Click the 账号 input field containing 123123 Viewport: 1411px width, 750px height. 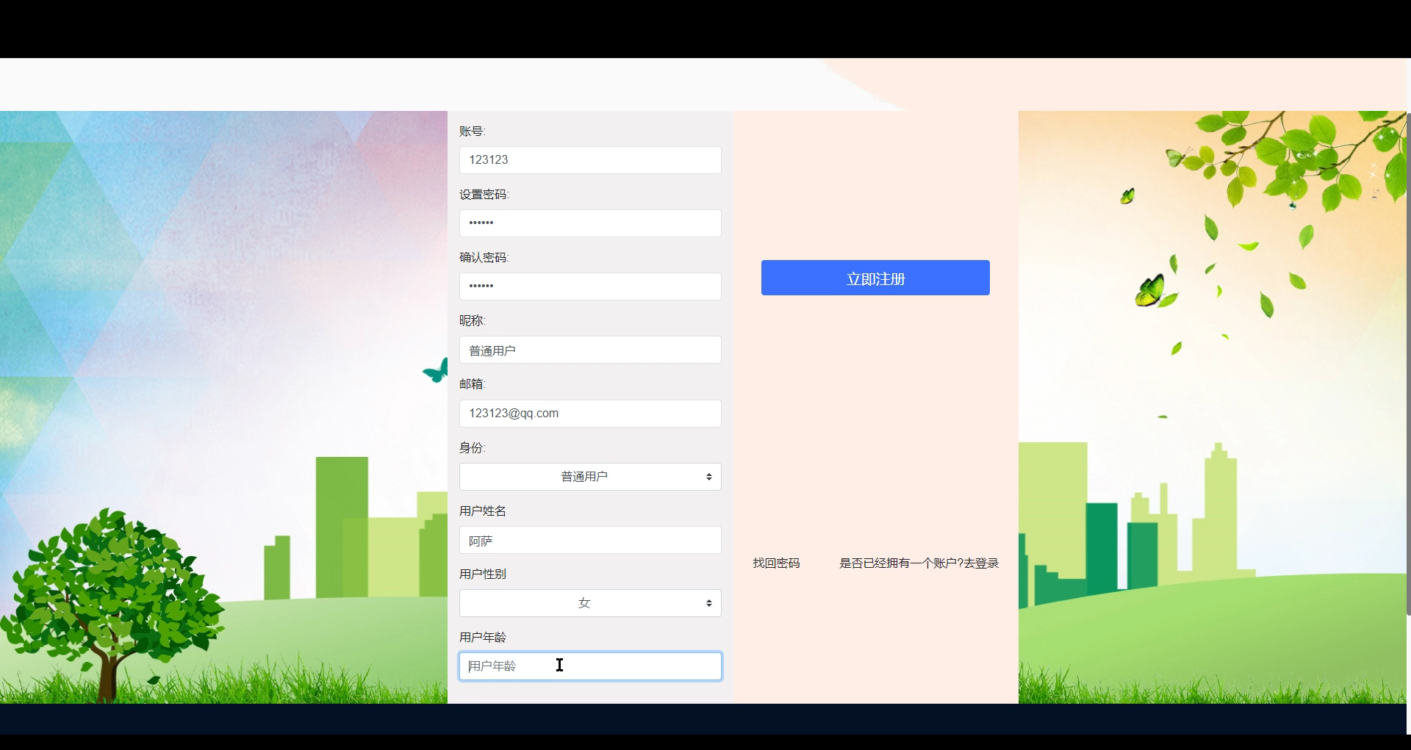tap(590, 160)
